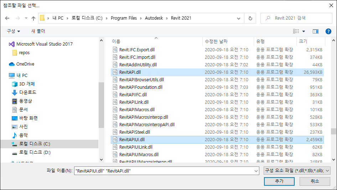Navigate to Program Files breadcrumb
337x190 pixels.
coord(124,18)
